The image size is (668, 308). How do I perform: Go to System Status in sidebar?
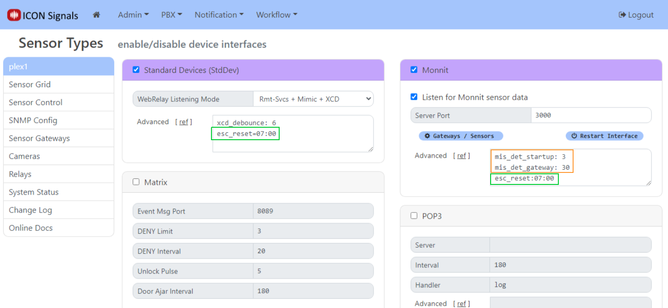point(34,192)
